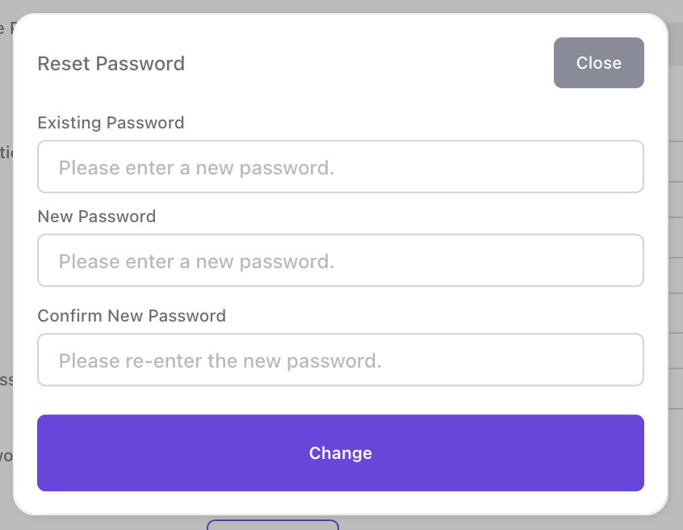Select the Reset Password dialog title
Screen dimensions: 683x530
pyautogui.click(x=111, y=63)
